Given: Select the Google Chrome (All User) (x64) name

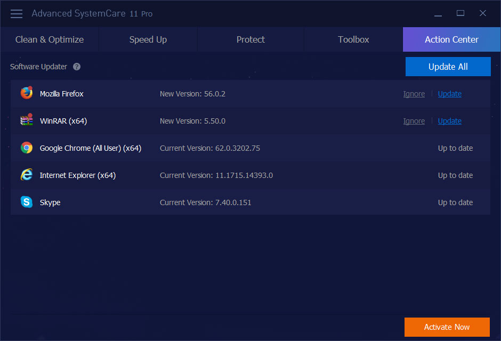Looking at the screenshot, I should click(91, 148).
